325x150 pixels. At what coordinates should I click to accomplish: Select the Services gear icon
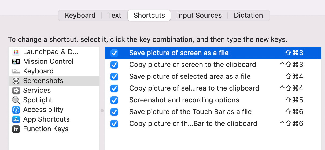pyautogui.click(x=16, y=91)
